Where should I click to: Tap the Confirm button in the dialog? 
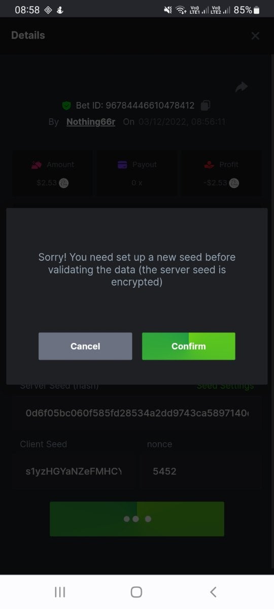(188, 346)
